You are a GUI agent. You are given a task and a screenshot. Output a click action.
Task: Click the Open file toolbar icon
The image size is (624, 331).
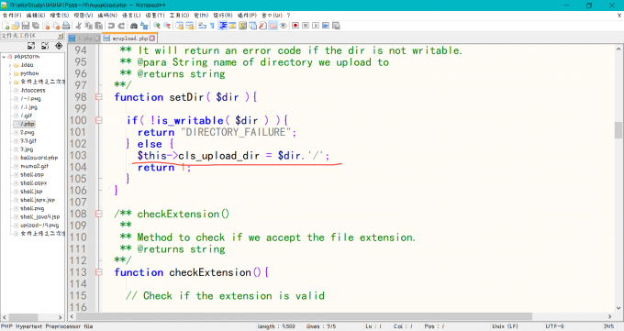click(x=15, y=26)
